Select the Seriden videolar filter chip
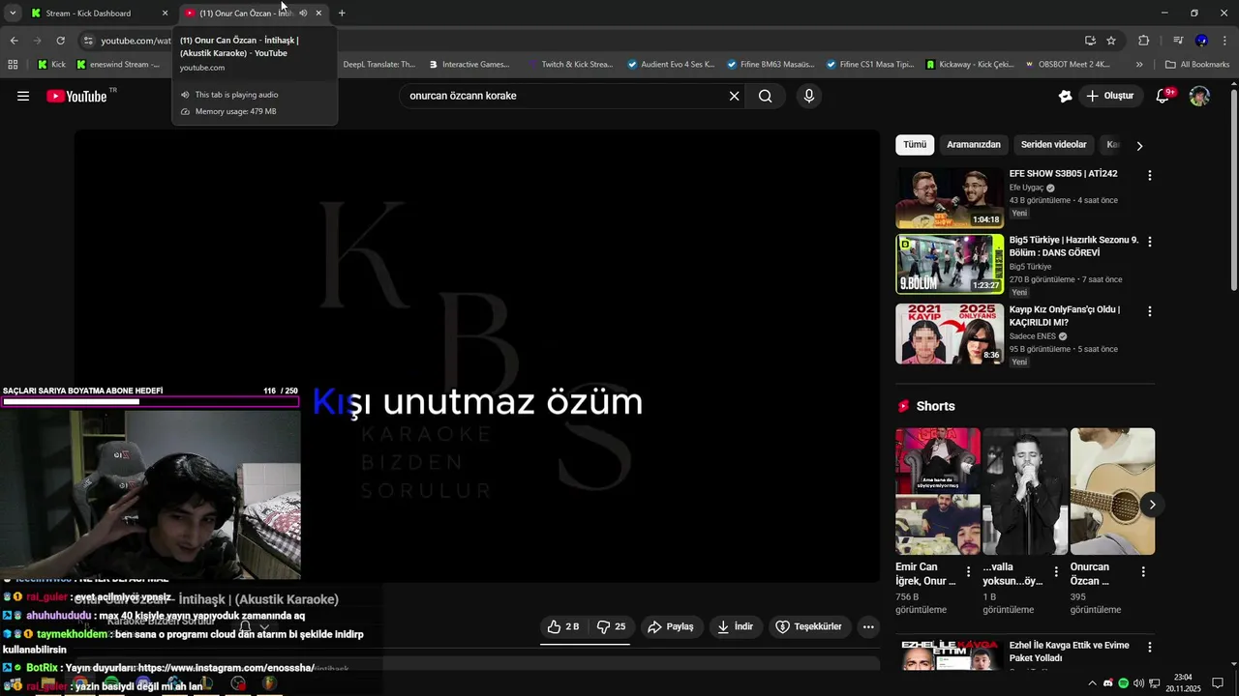This screenshot has width=1239, height=696. (1053, 145)
